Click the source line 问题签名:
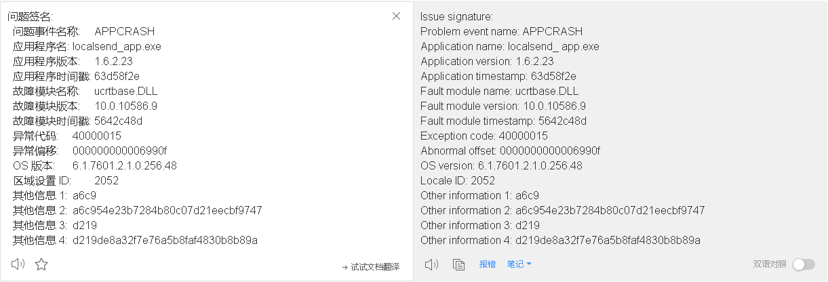Viewport: 828px width, 282px height. coord(30,16)
